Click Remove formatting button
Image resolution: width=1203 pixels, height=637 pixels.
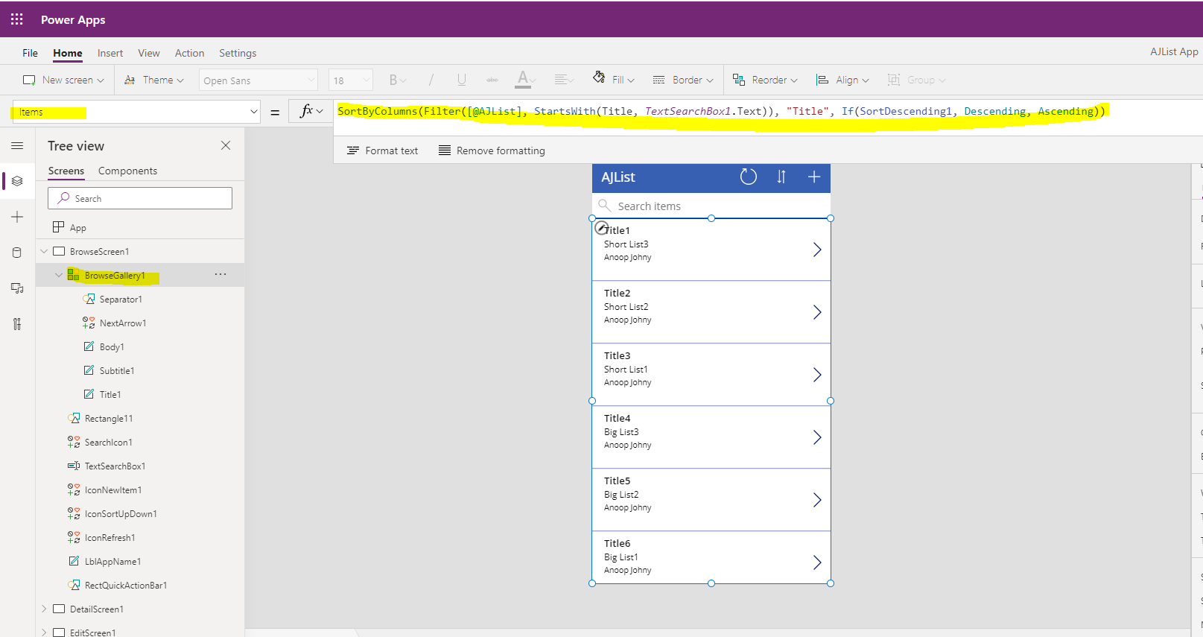pos(492,150)
